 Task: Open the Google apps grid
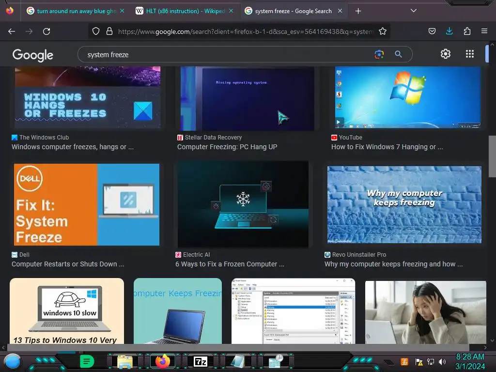[x=470, y=54]
